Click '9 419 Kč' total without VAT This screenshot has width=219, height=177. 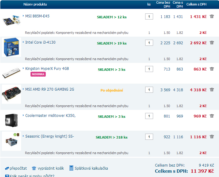206,165
